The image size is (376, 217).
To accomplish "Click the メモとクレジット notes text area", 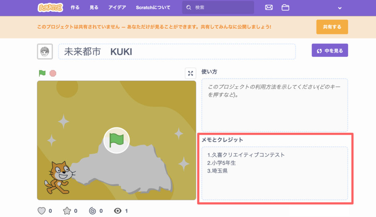I will [x=275, y=173].
